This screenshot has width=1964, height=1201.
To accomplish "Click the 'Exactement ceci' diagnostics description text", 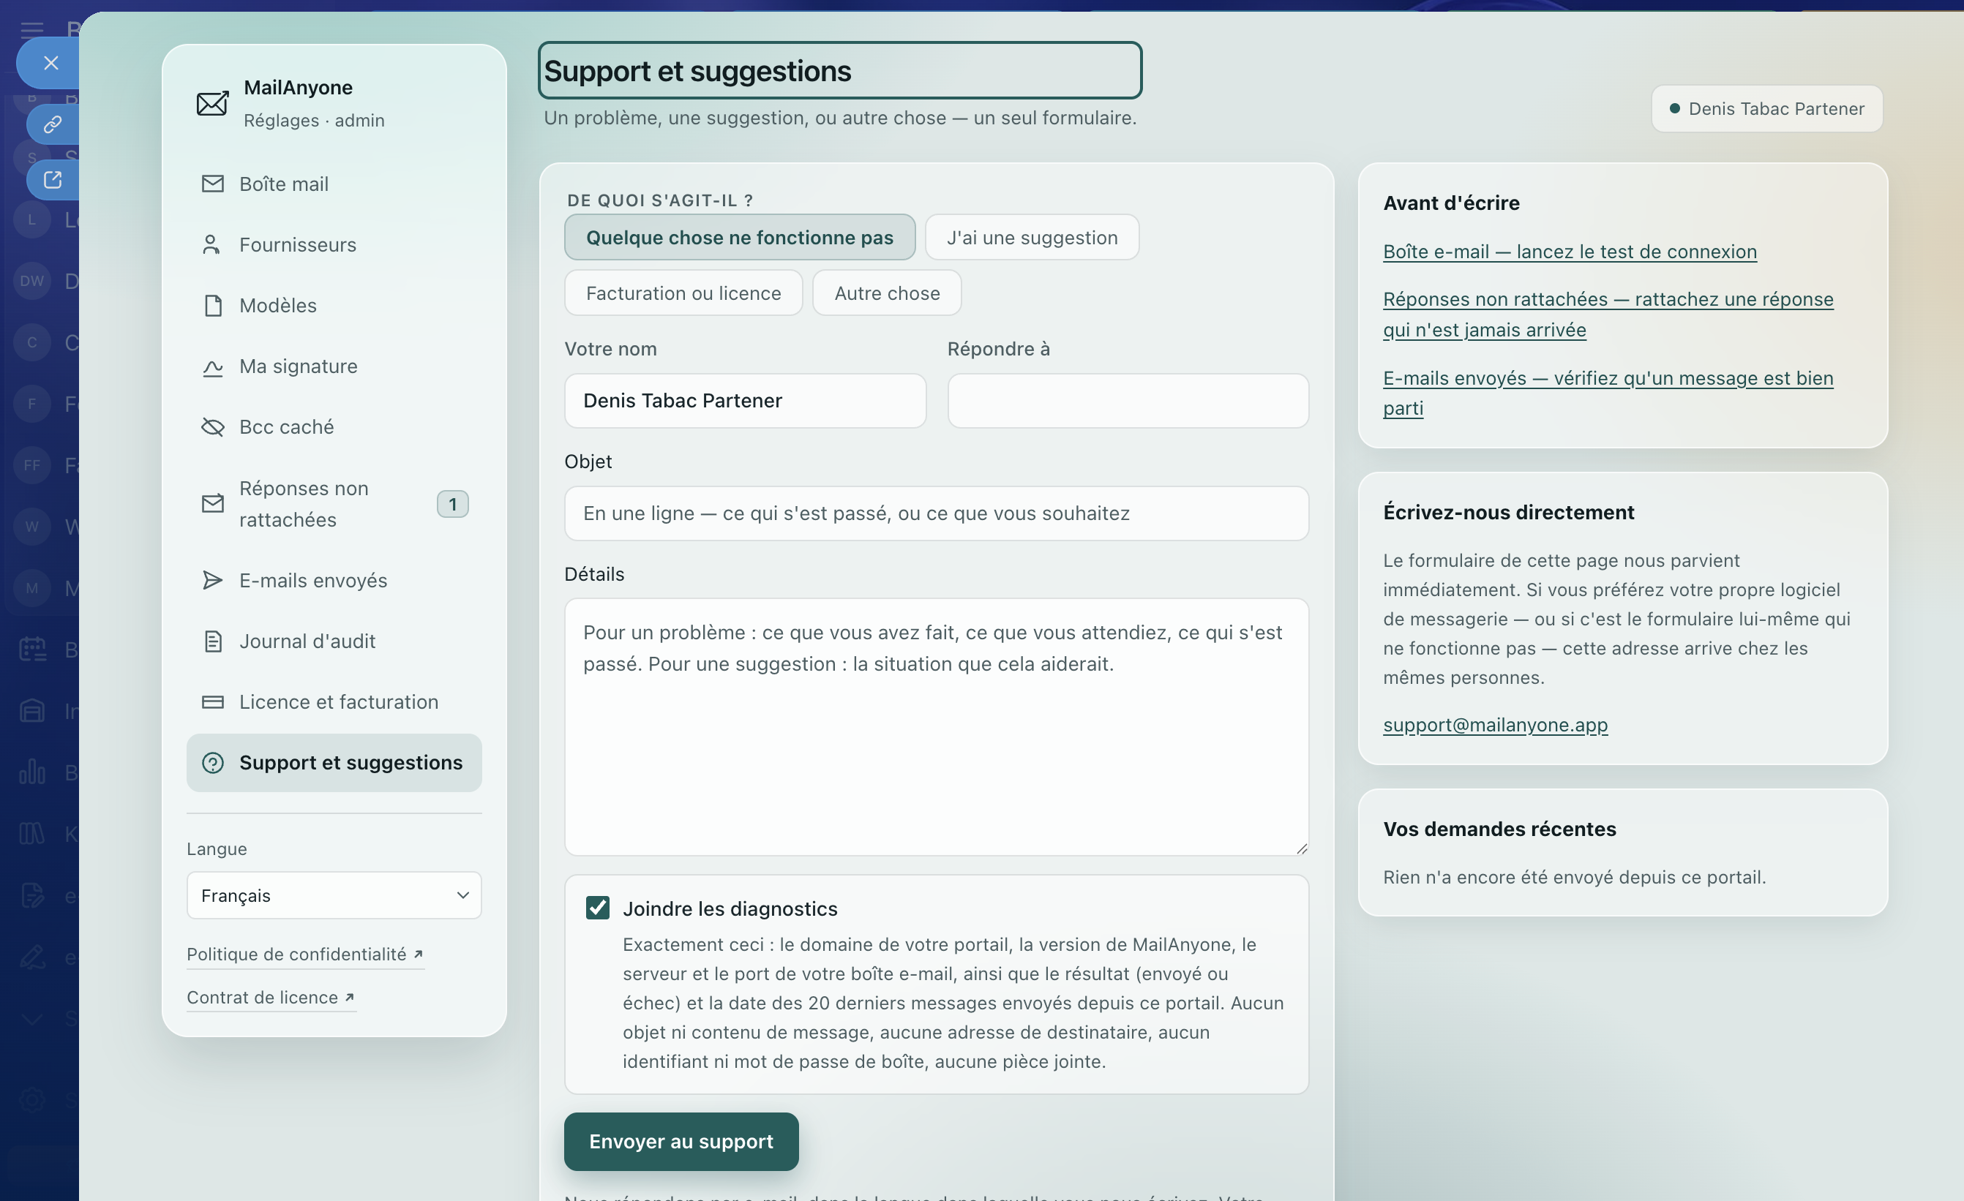I will tap(953, 1003).
